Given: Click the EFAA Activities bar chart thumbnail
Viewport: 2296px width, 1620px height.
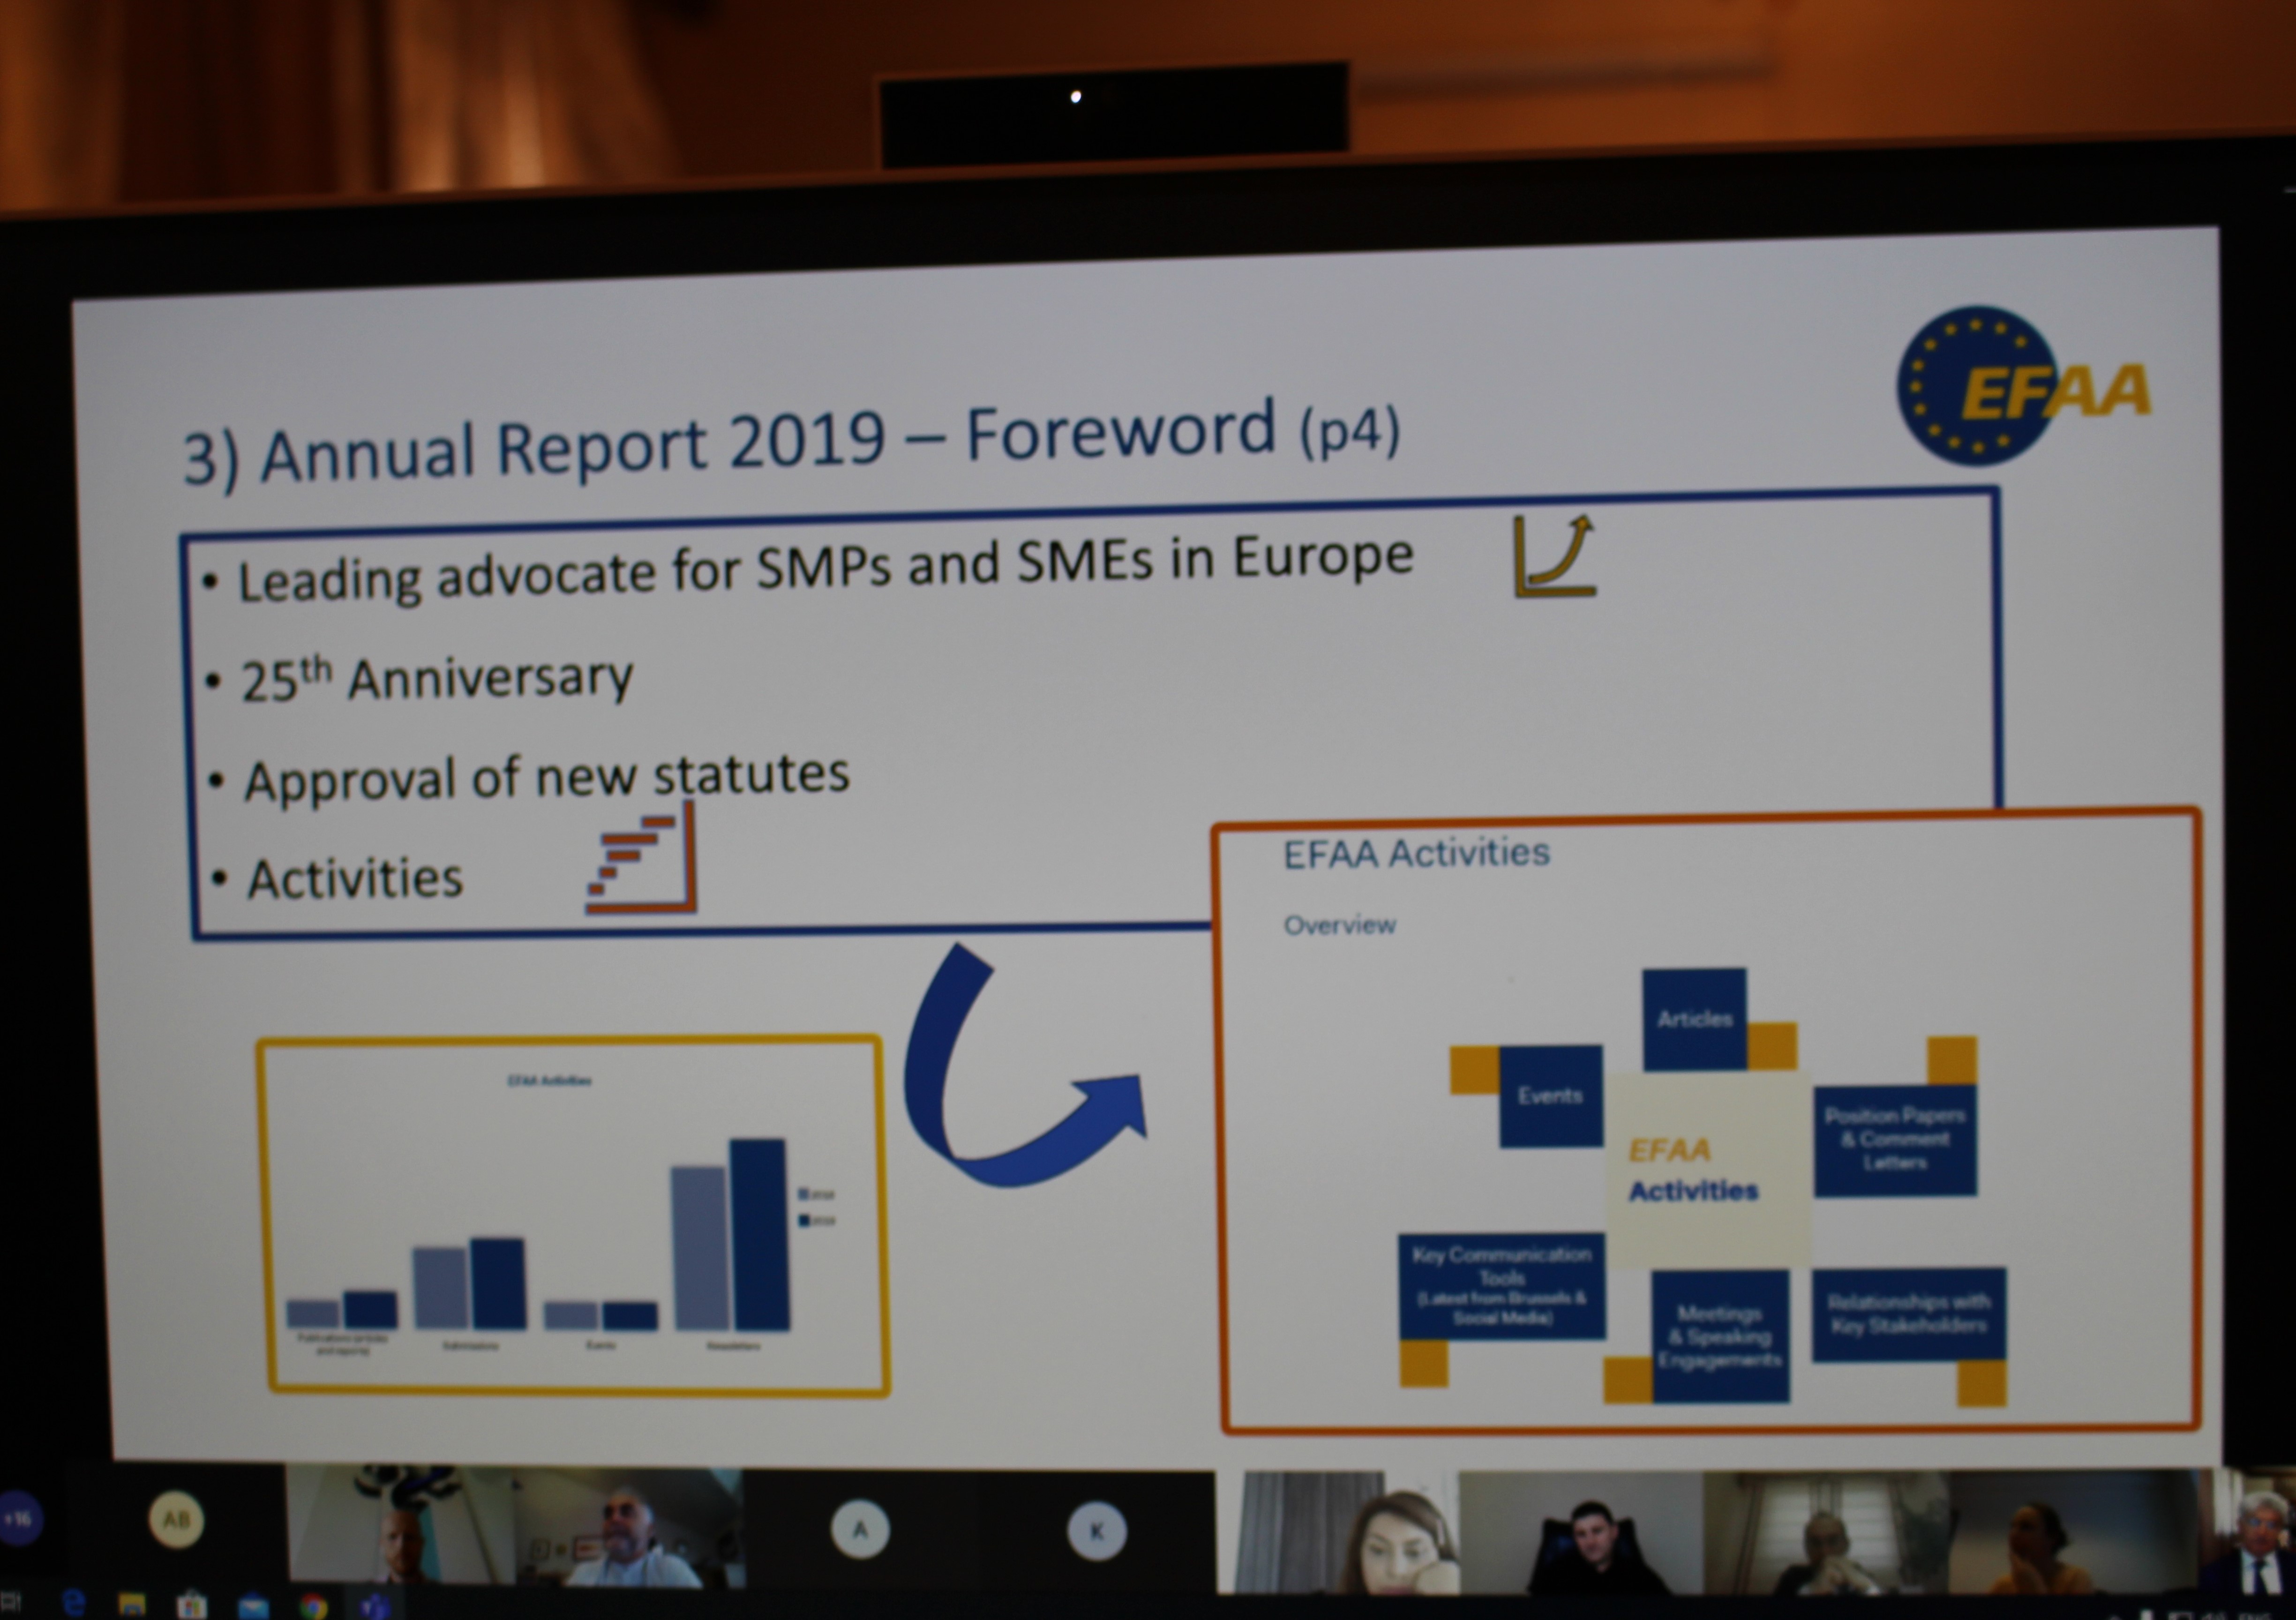Looking at the screenshot, I should point(573,1216).
